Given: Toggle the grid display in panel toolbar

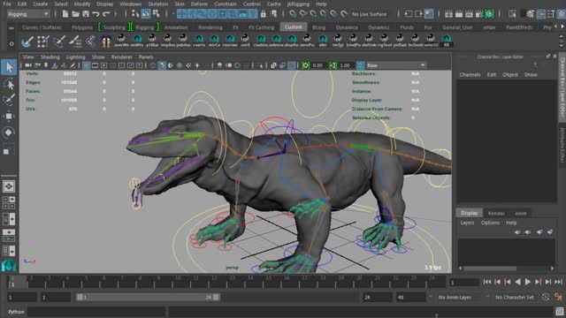Looking at the screenshot, I should pos(86,65).
